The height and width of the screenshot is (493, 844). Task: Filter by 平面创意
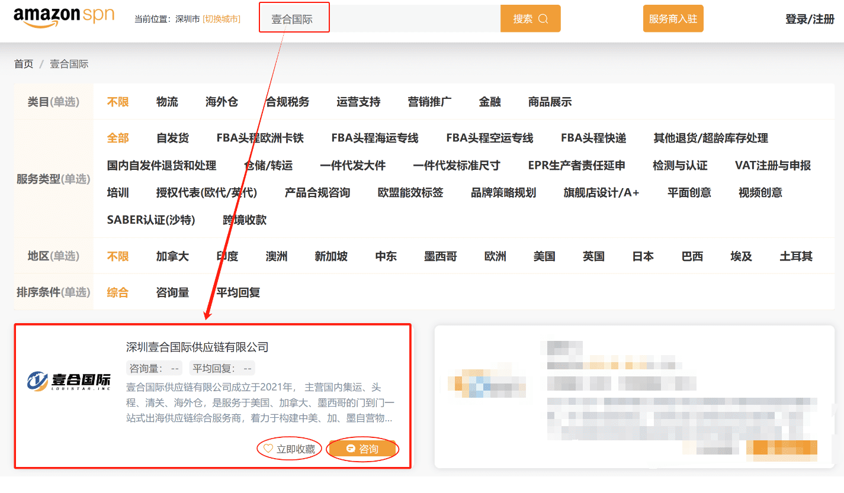689,192
